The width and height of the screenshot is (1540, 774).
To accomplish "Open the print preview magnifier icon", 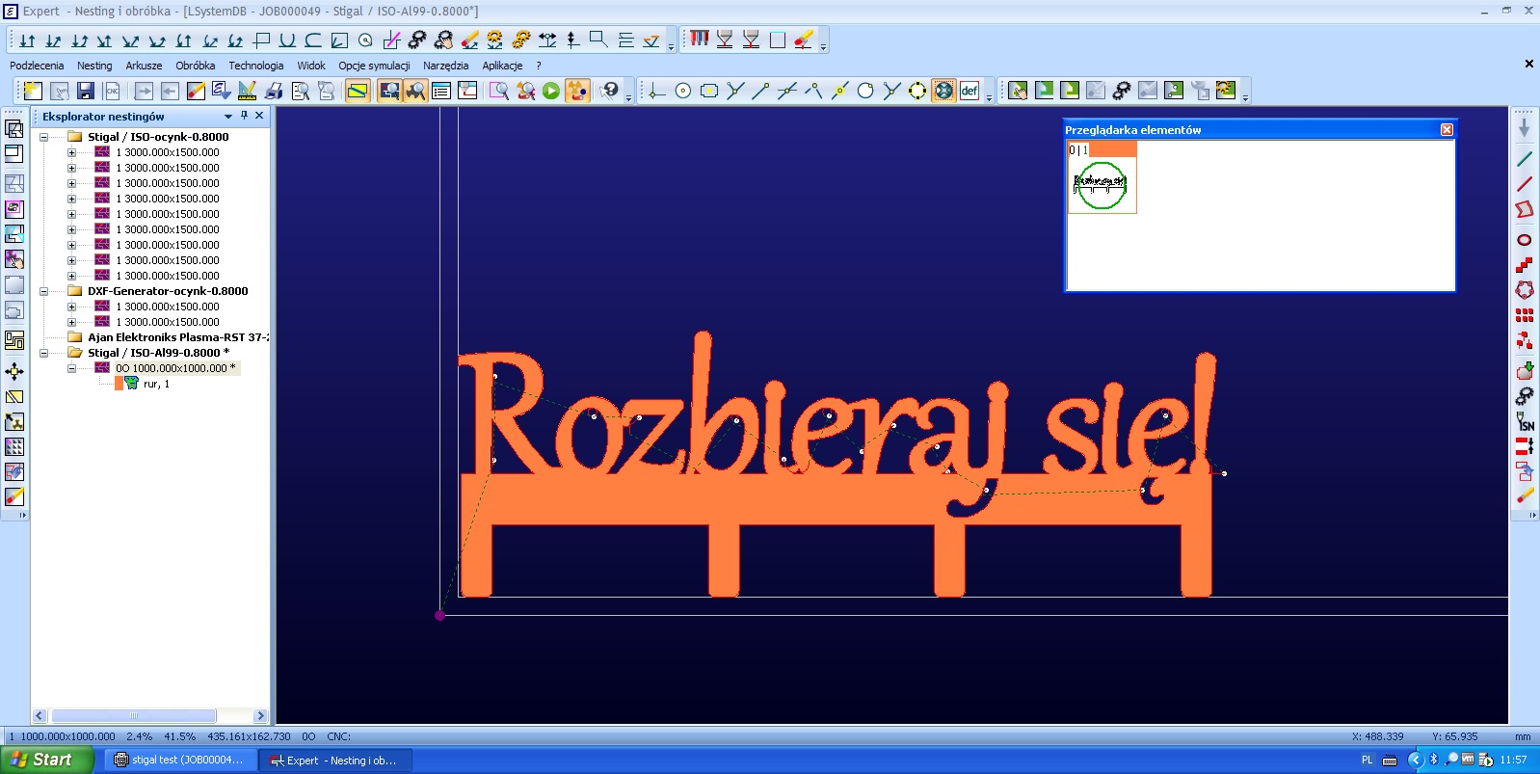I will [301, 91].
